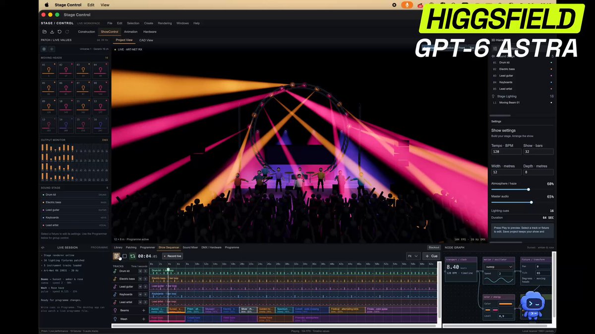595x334 pixels.
Task: Switch to the CAD View tab
Action: point(146,40)
